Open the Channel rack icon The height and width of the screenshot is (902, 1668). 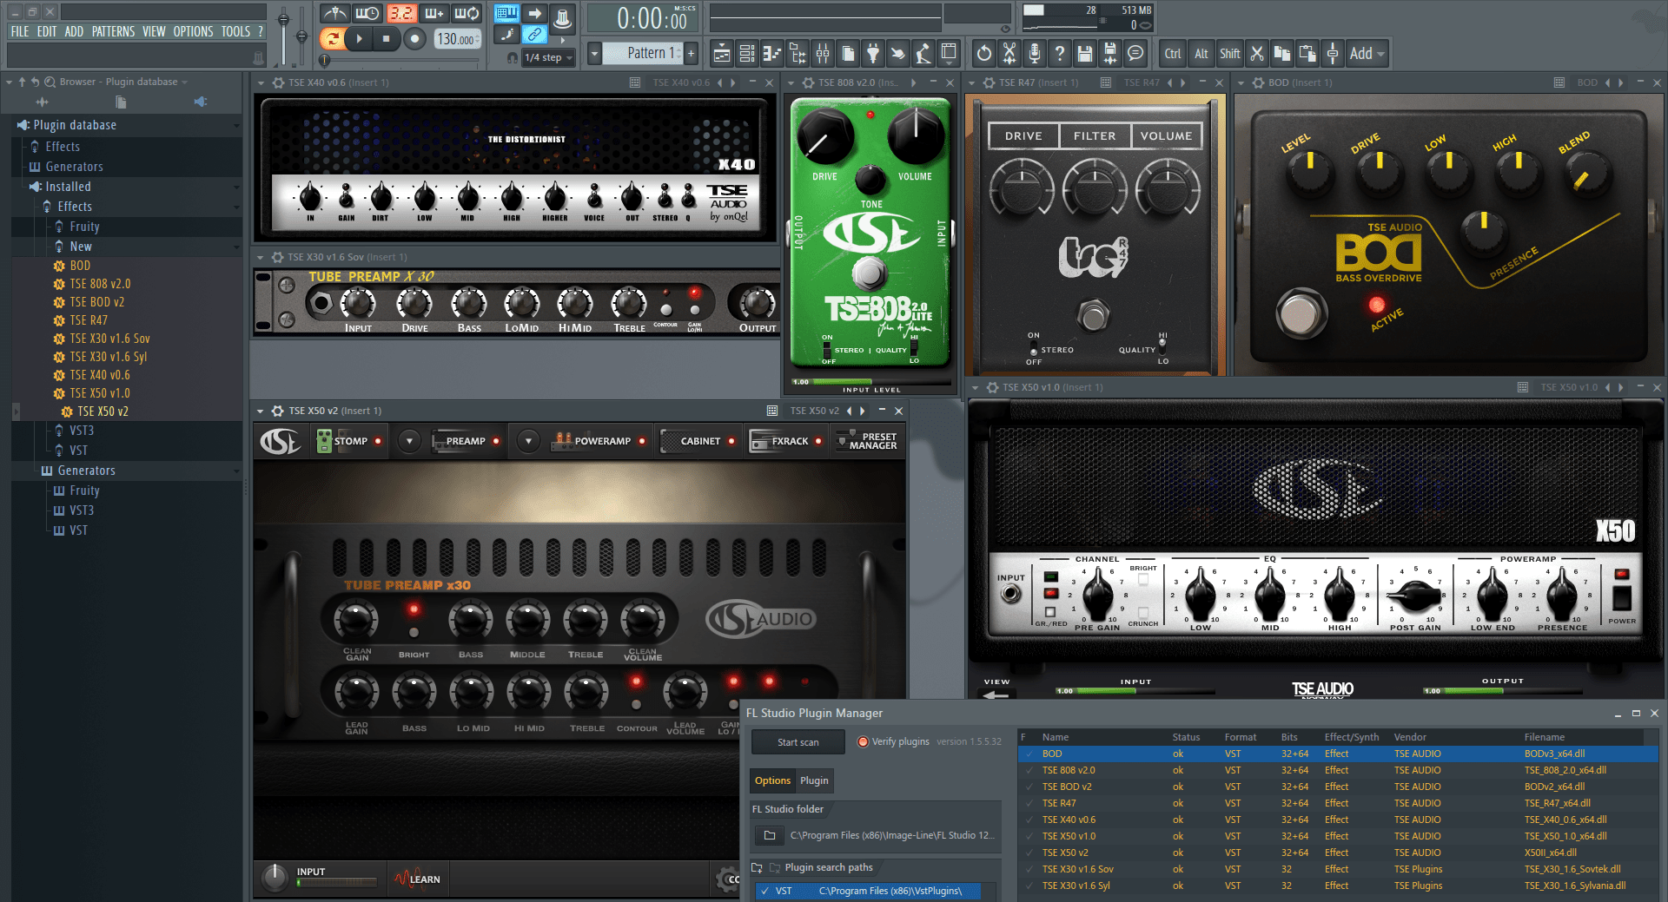pos(747,54)
